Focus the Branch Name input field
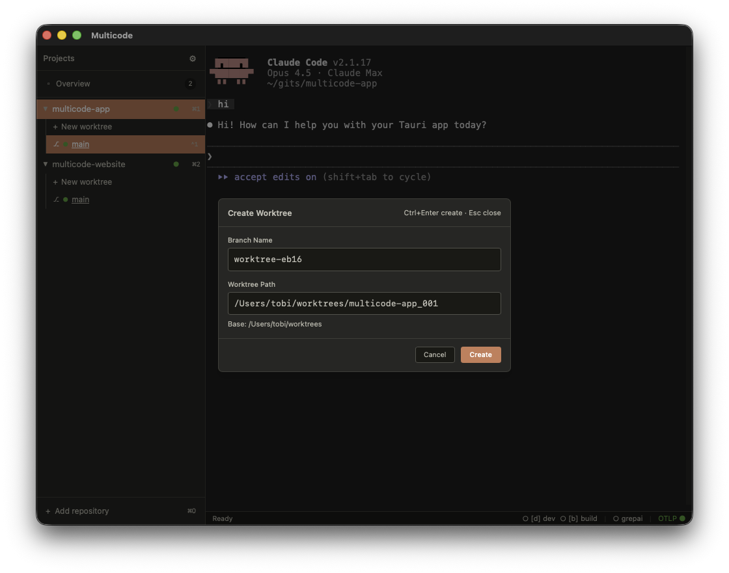 [364, 260]
